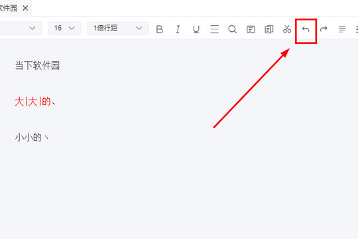Toggle bold formatting with the B icon
358x239 pixels.
click(159, 29)
